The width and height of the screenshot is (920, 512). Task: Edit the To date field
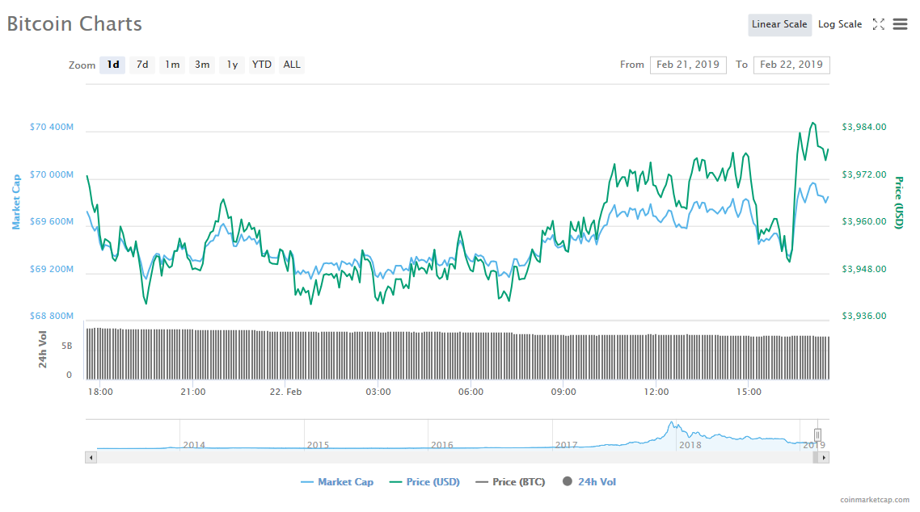click(x=791, y=65)
